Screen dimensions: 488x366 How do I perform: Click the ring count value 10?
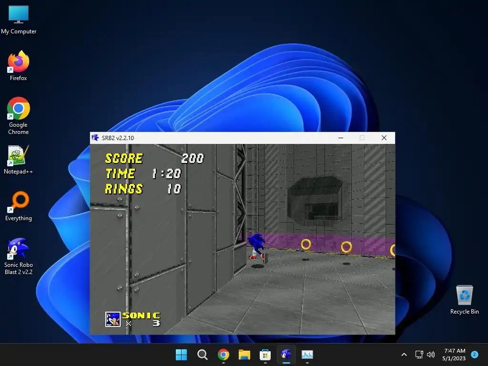click(174, 189)
